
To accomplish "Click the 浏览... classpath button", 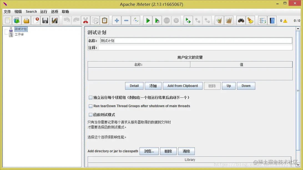I will [149, 151].
